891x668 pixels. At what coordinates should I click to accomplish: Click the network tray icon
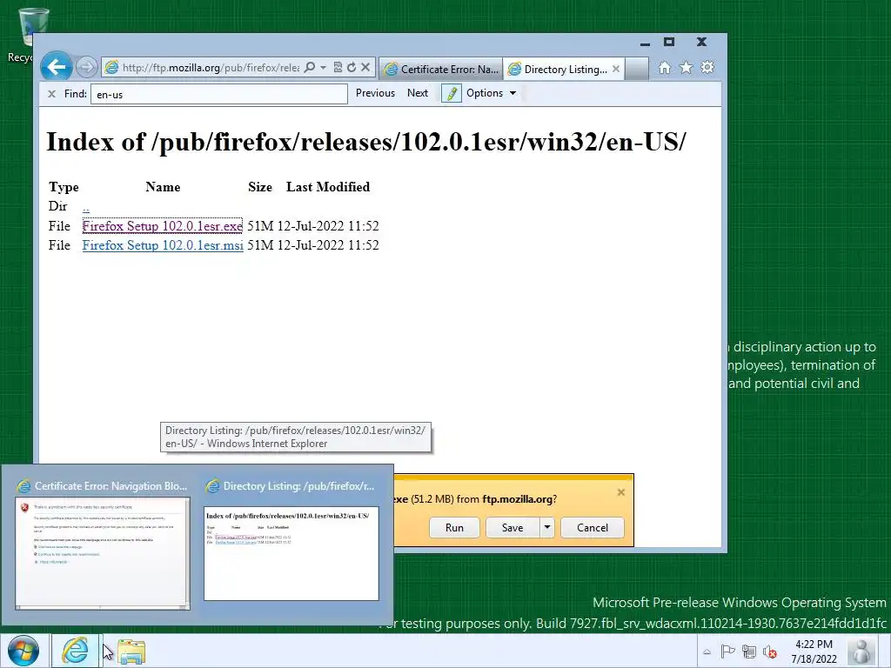coord(749,651)
